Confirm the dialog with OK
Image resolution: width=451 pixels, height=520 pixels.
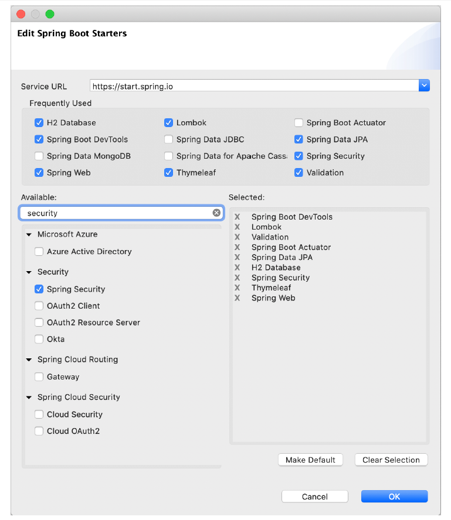394,497
